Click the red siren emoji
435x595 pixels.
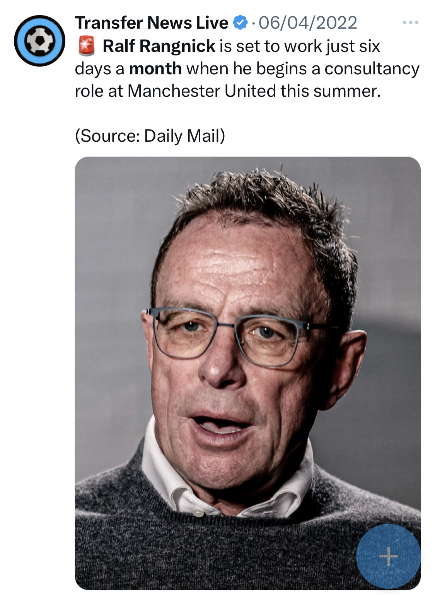point(86,46)
